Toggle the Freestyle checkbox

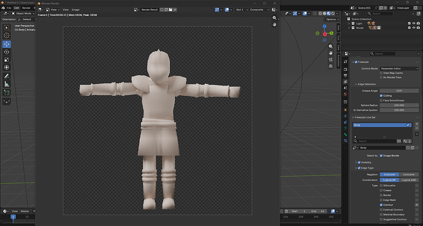click(356, 62)
